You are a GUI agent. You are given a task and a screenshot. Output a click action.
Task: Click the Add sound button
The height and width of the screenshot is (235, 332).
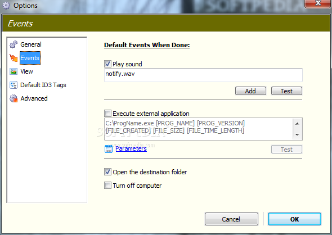point(250,91)
